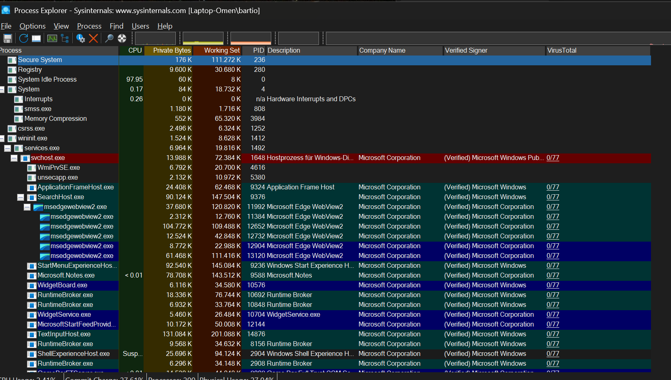Select the MicrosoftStartFeedProvid... process row

coord(326,324)
